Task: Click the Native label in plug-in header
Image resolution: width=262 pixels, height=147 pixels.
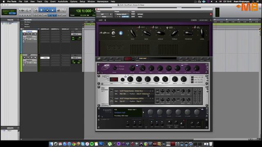Action: (x=140, y=17)
